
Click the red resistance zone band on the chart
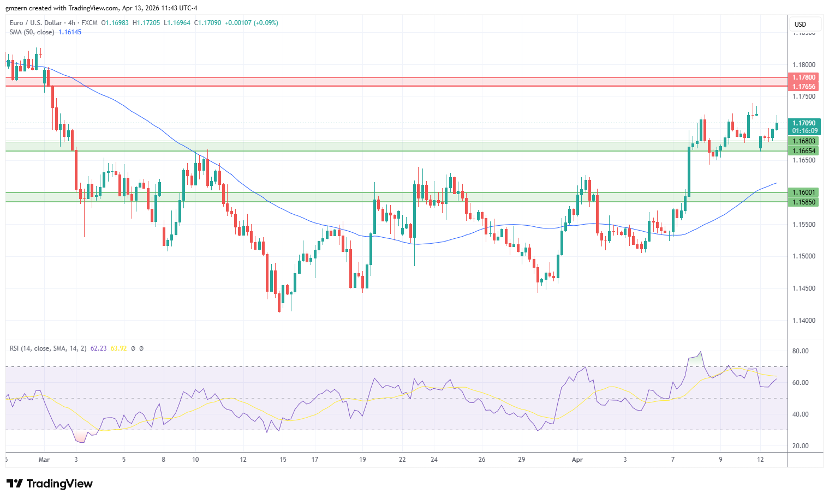397,82
